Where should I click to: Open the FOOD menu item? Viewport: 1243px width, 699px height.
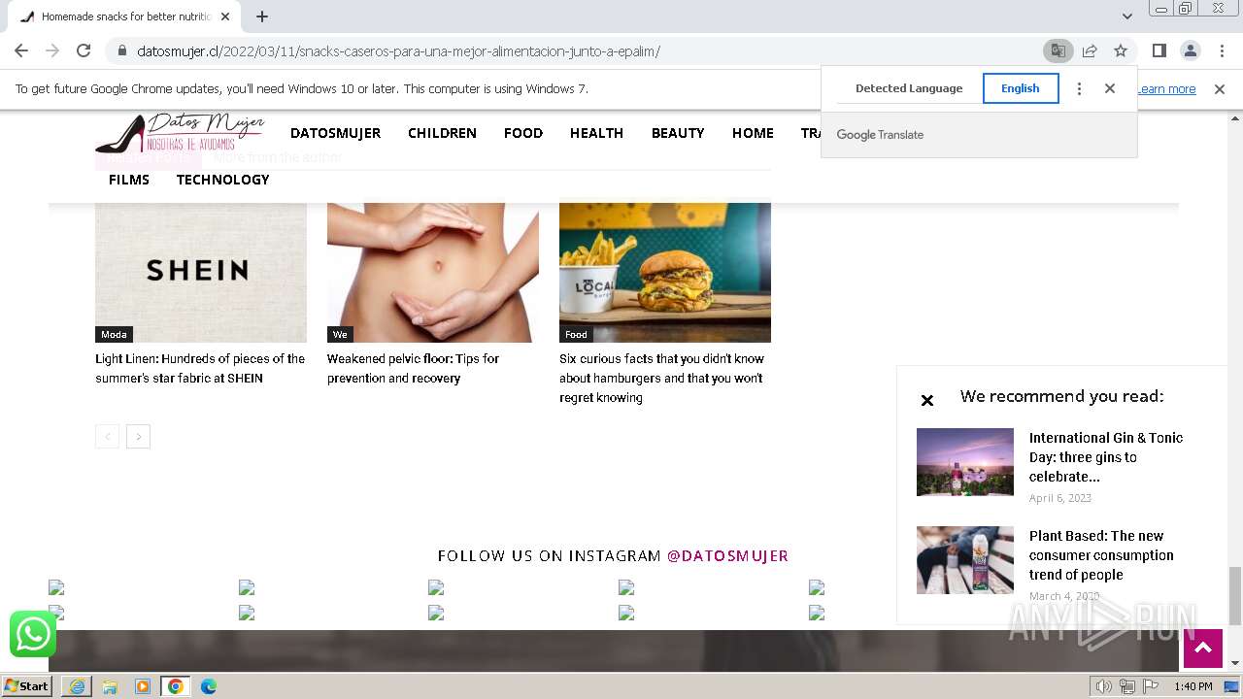[x=523, y=133]
